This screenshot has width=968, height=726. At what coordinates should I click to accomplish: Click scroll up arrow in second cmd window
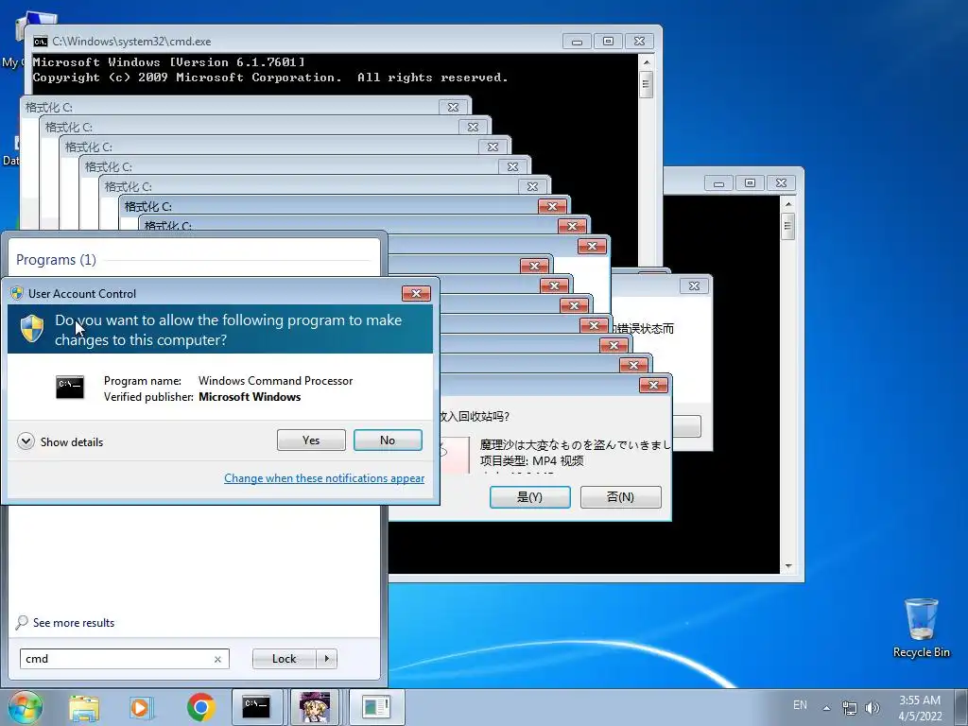pyautogui.click(x=787, y=204)
